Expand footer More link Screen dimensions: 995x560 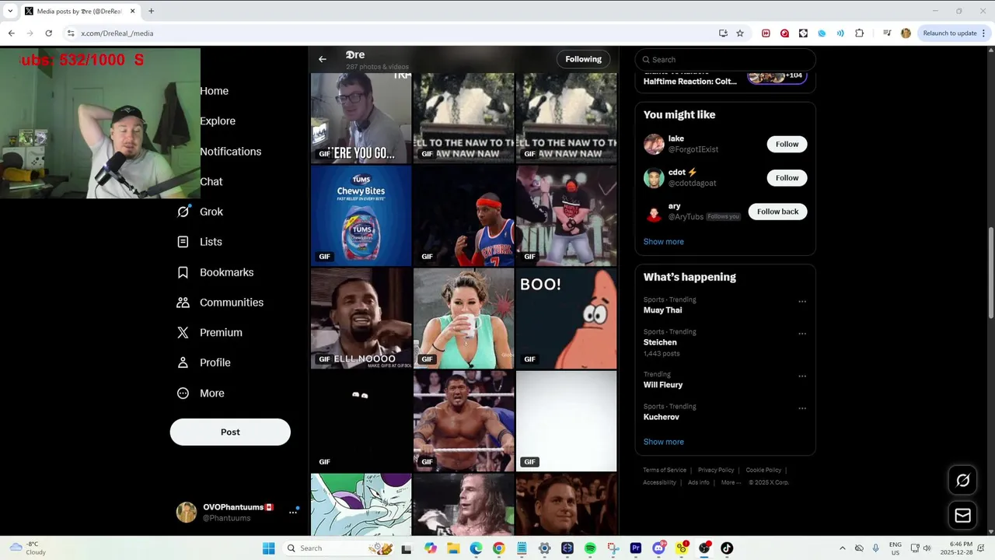click(731, 482)
